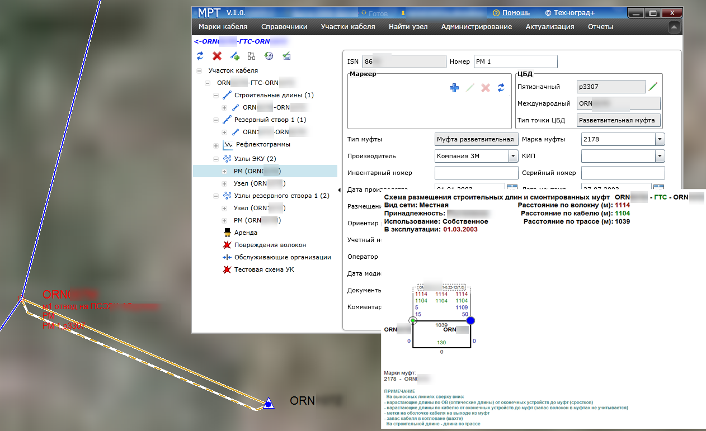The width and height of the screenshot is (706, 431).
Task: Click the Тип точки ЦБД Разветвительная муфта field
Action: coord(618,120)
